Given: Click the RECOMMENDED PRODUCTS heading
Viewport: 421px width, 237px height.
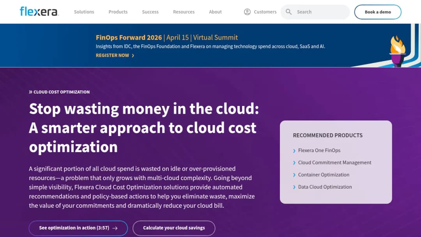Looking at the screenshot, I should [327, 135].
